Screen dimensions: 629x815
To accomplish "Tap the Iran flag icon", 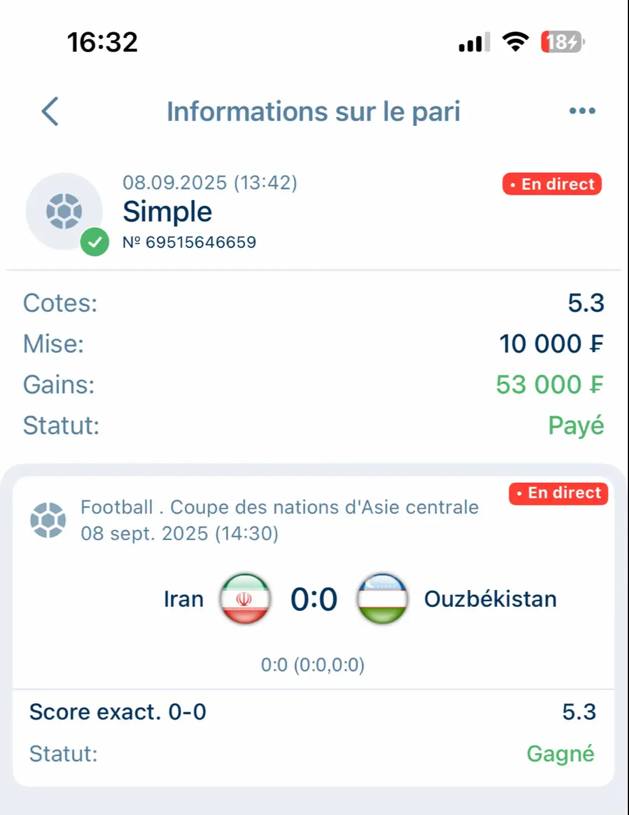I will coord(245,599).
